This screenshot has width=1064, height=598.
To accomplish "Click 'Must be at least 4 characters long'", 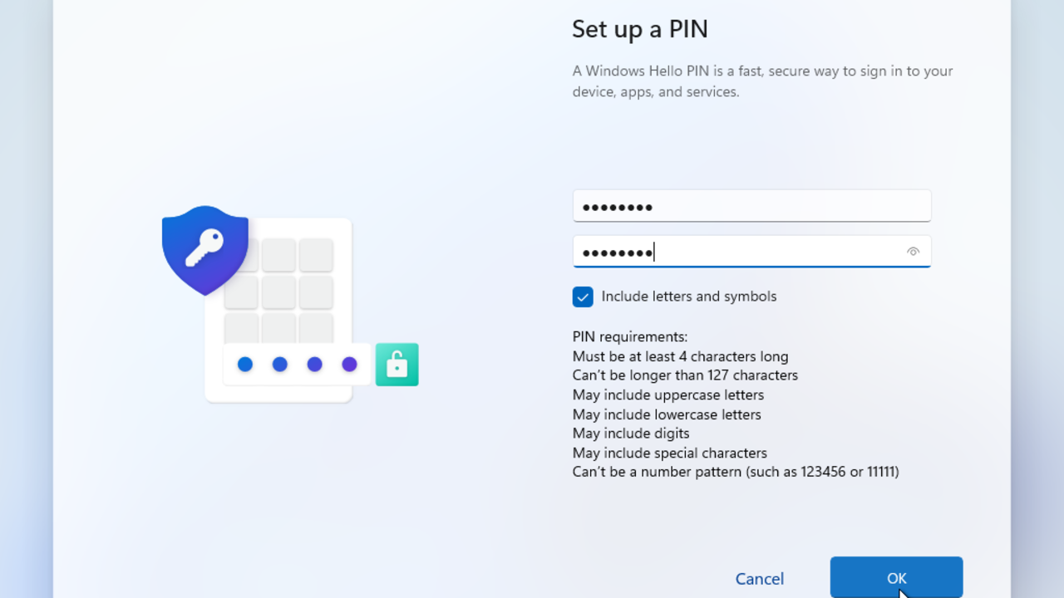I will click(x=680, y=356).
